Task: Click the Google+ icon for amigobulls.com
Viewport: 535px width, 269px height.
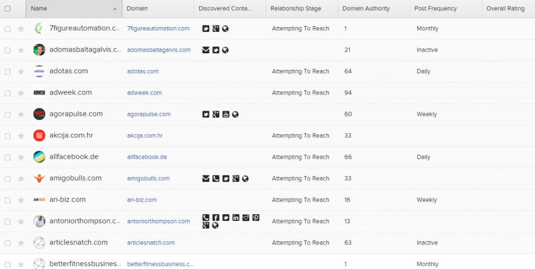Action: click(236, 178)
